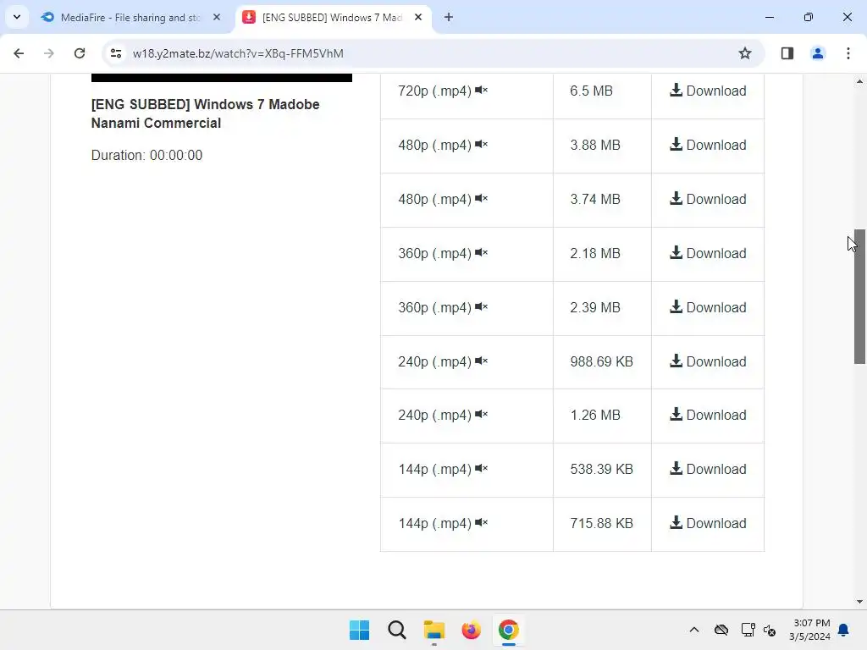Click muted speaker icon in 538.39 KB row

[481, 468]
